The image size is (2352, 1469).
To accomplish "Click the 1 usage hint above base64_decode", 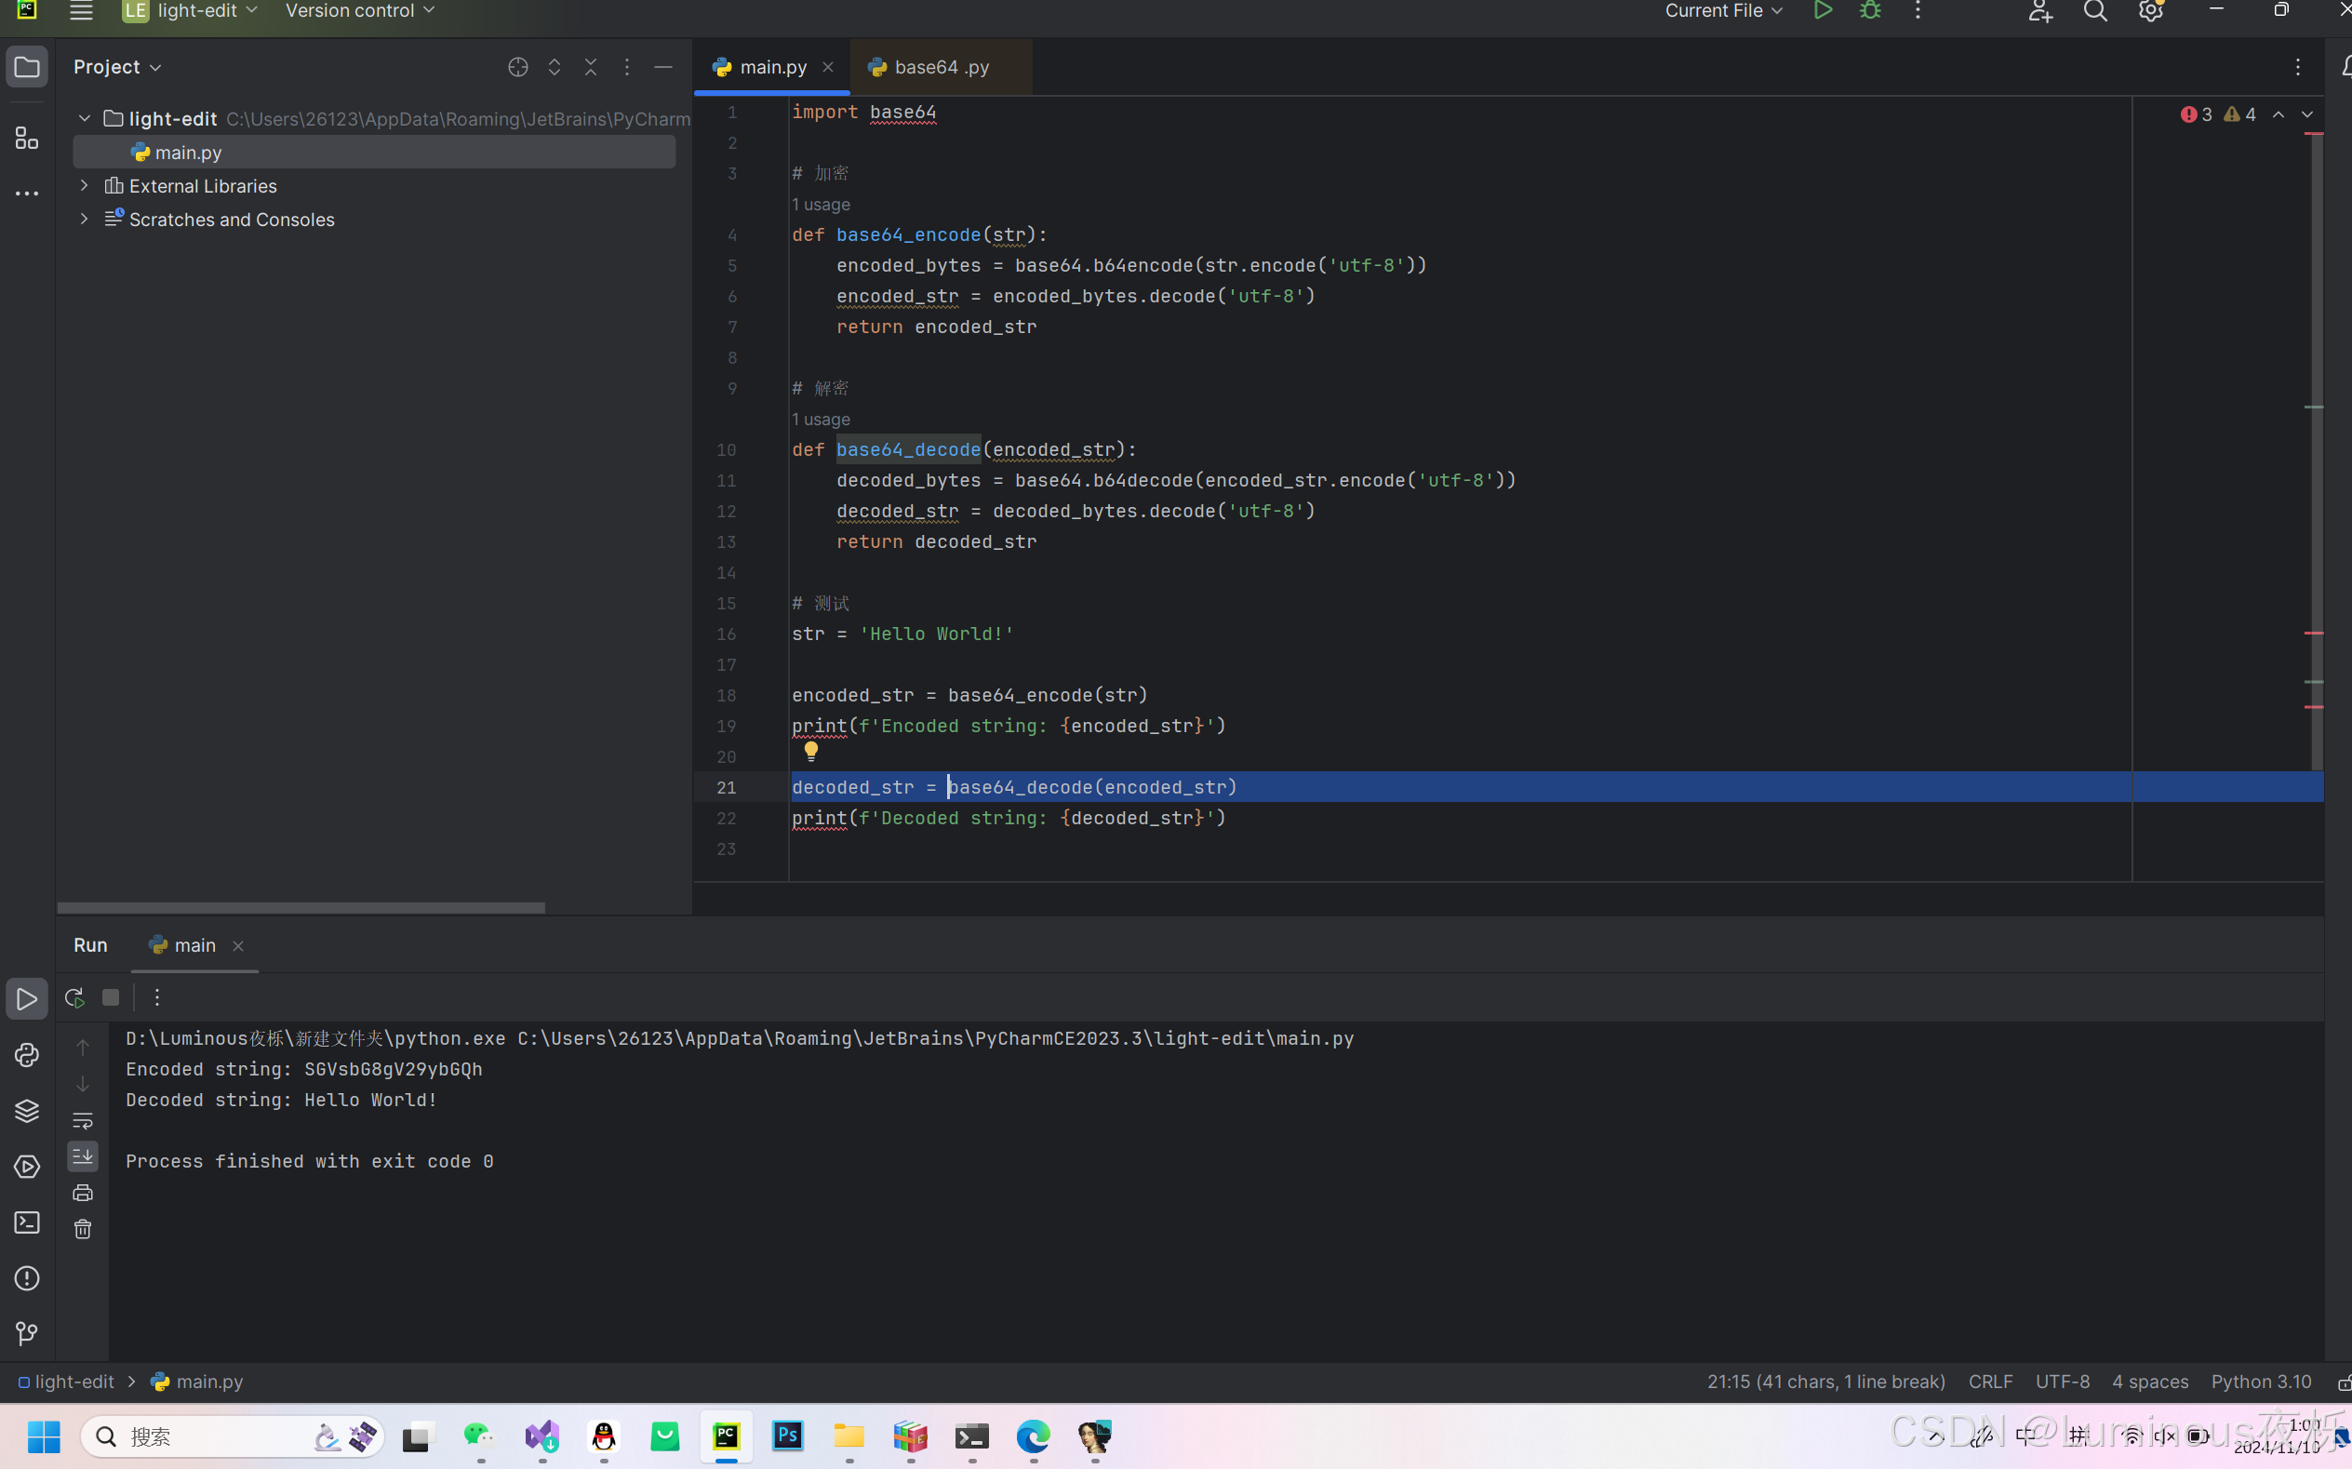I will click(x=821, y=420).
